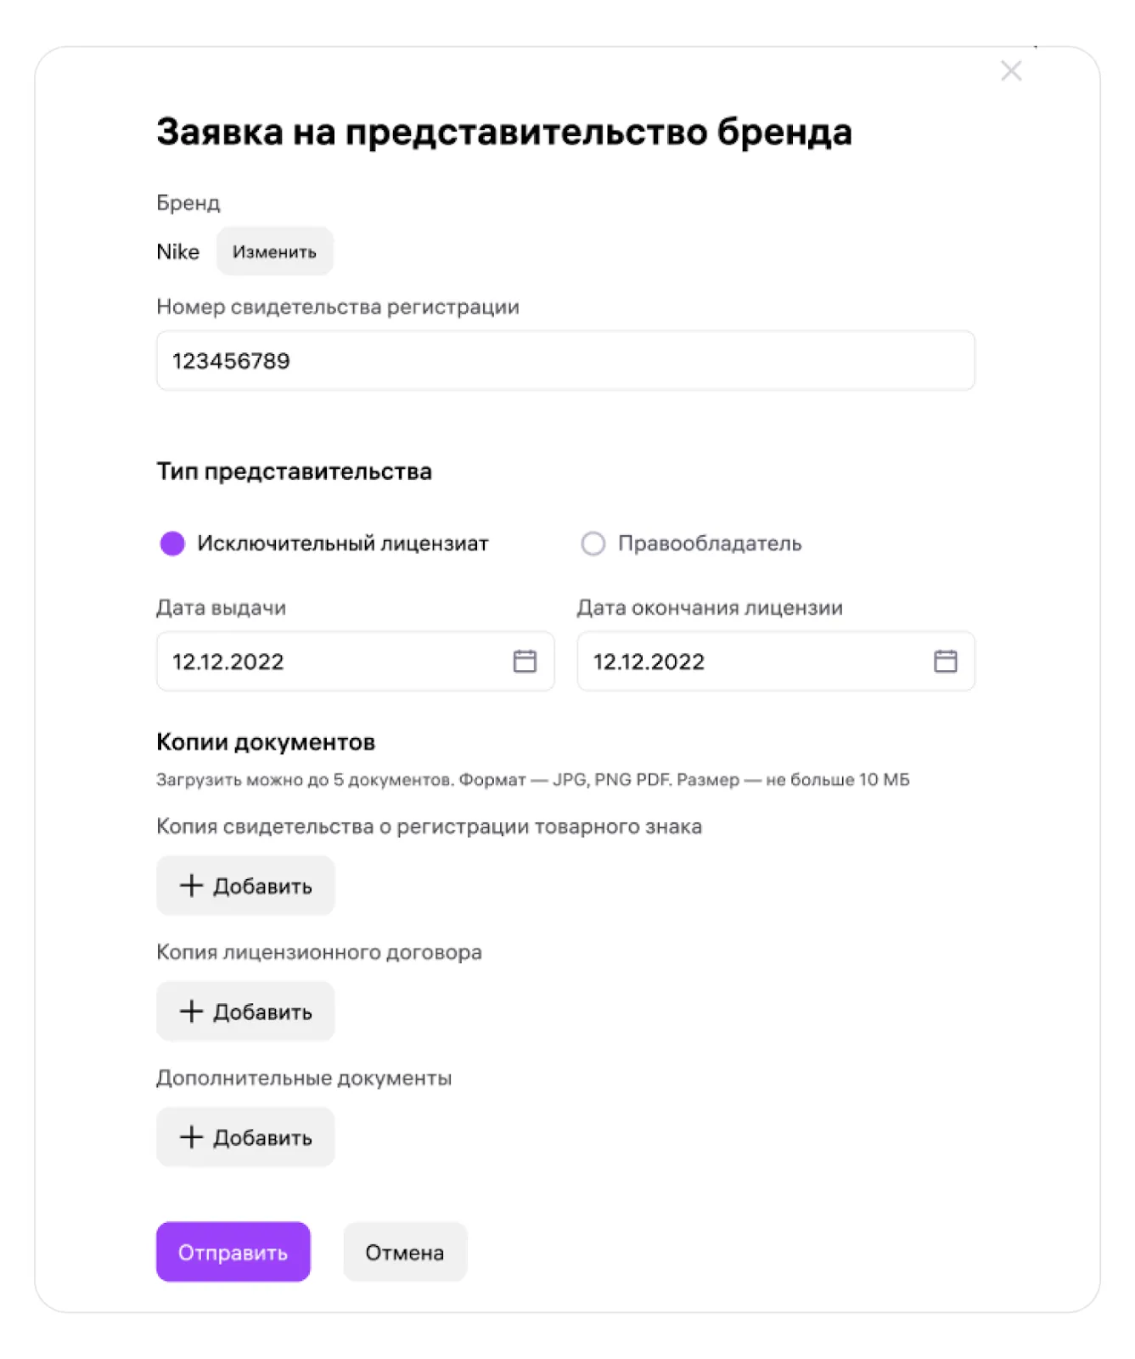Click the Nike brand name text
The image size is (1135, 1359).
point(177,251)
